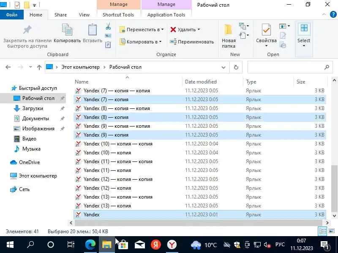Create Новая папка
Viewport: 338px width, 253px height.
click(229, 36)
